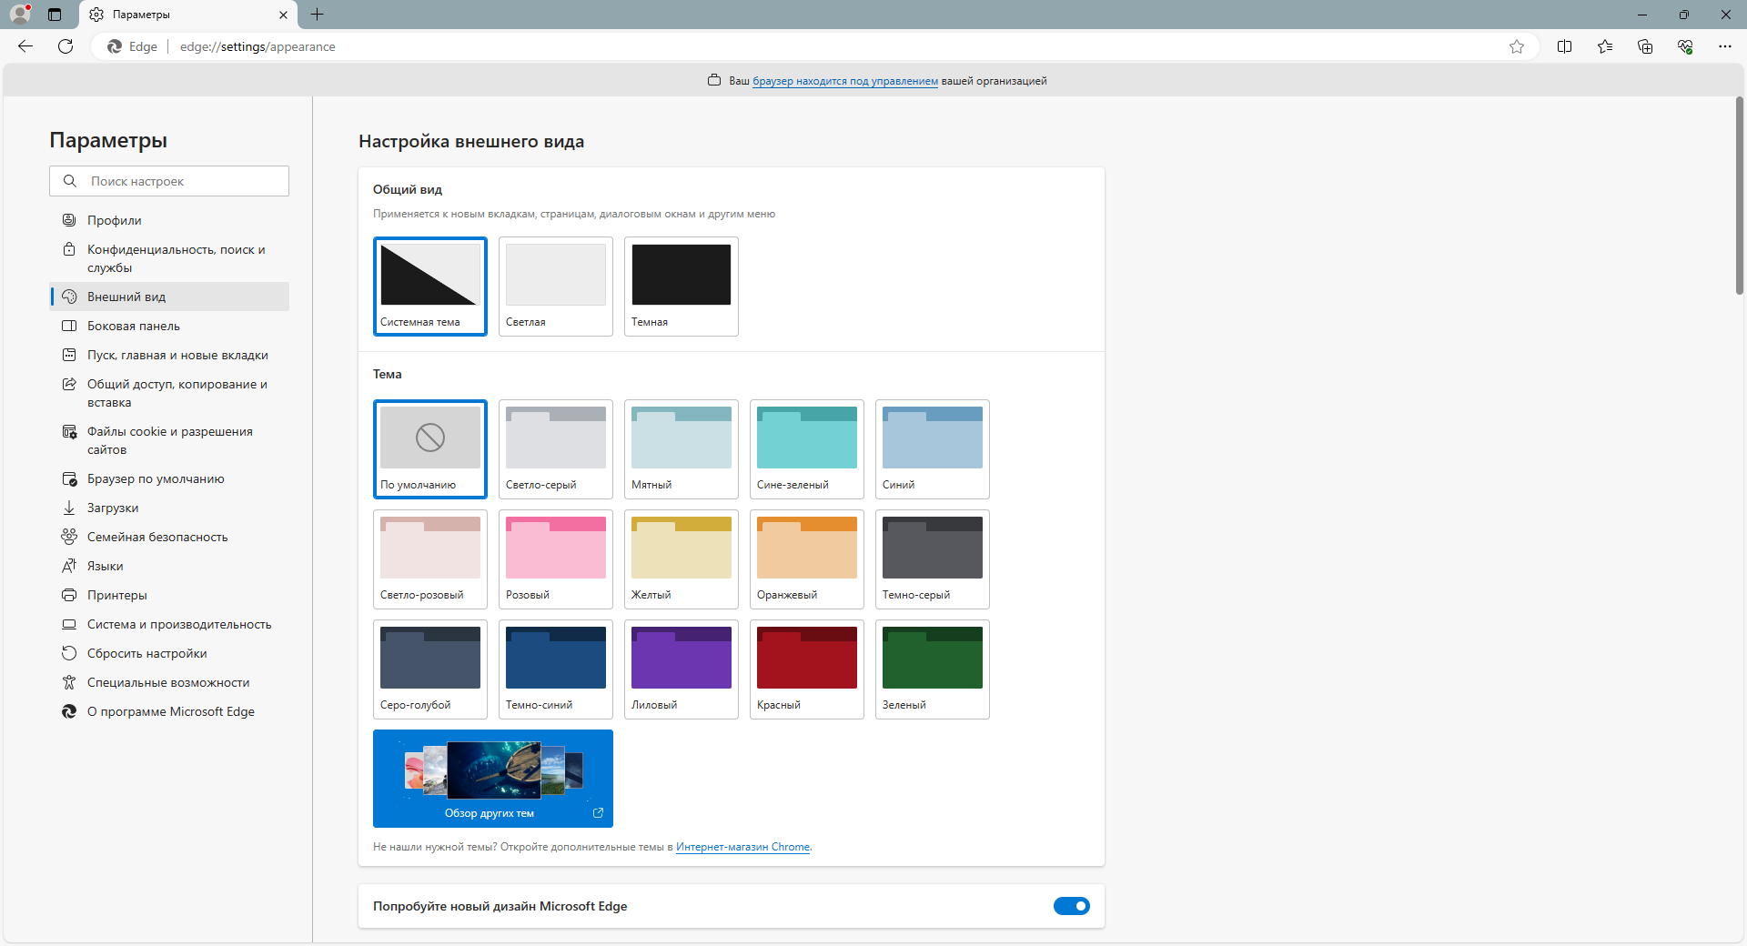Open the Принтеры section
Viewport: 1747px width, 946px height.
[x=169, y=595]
